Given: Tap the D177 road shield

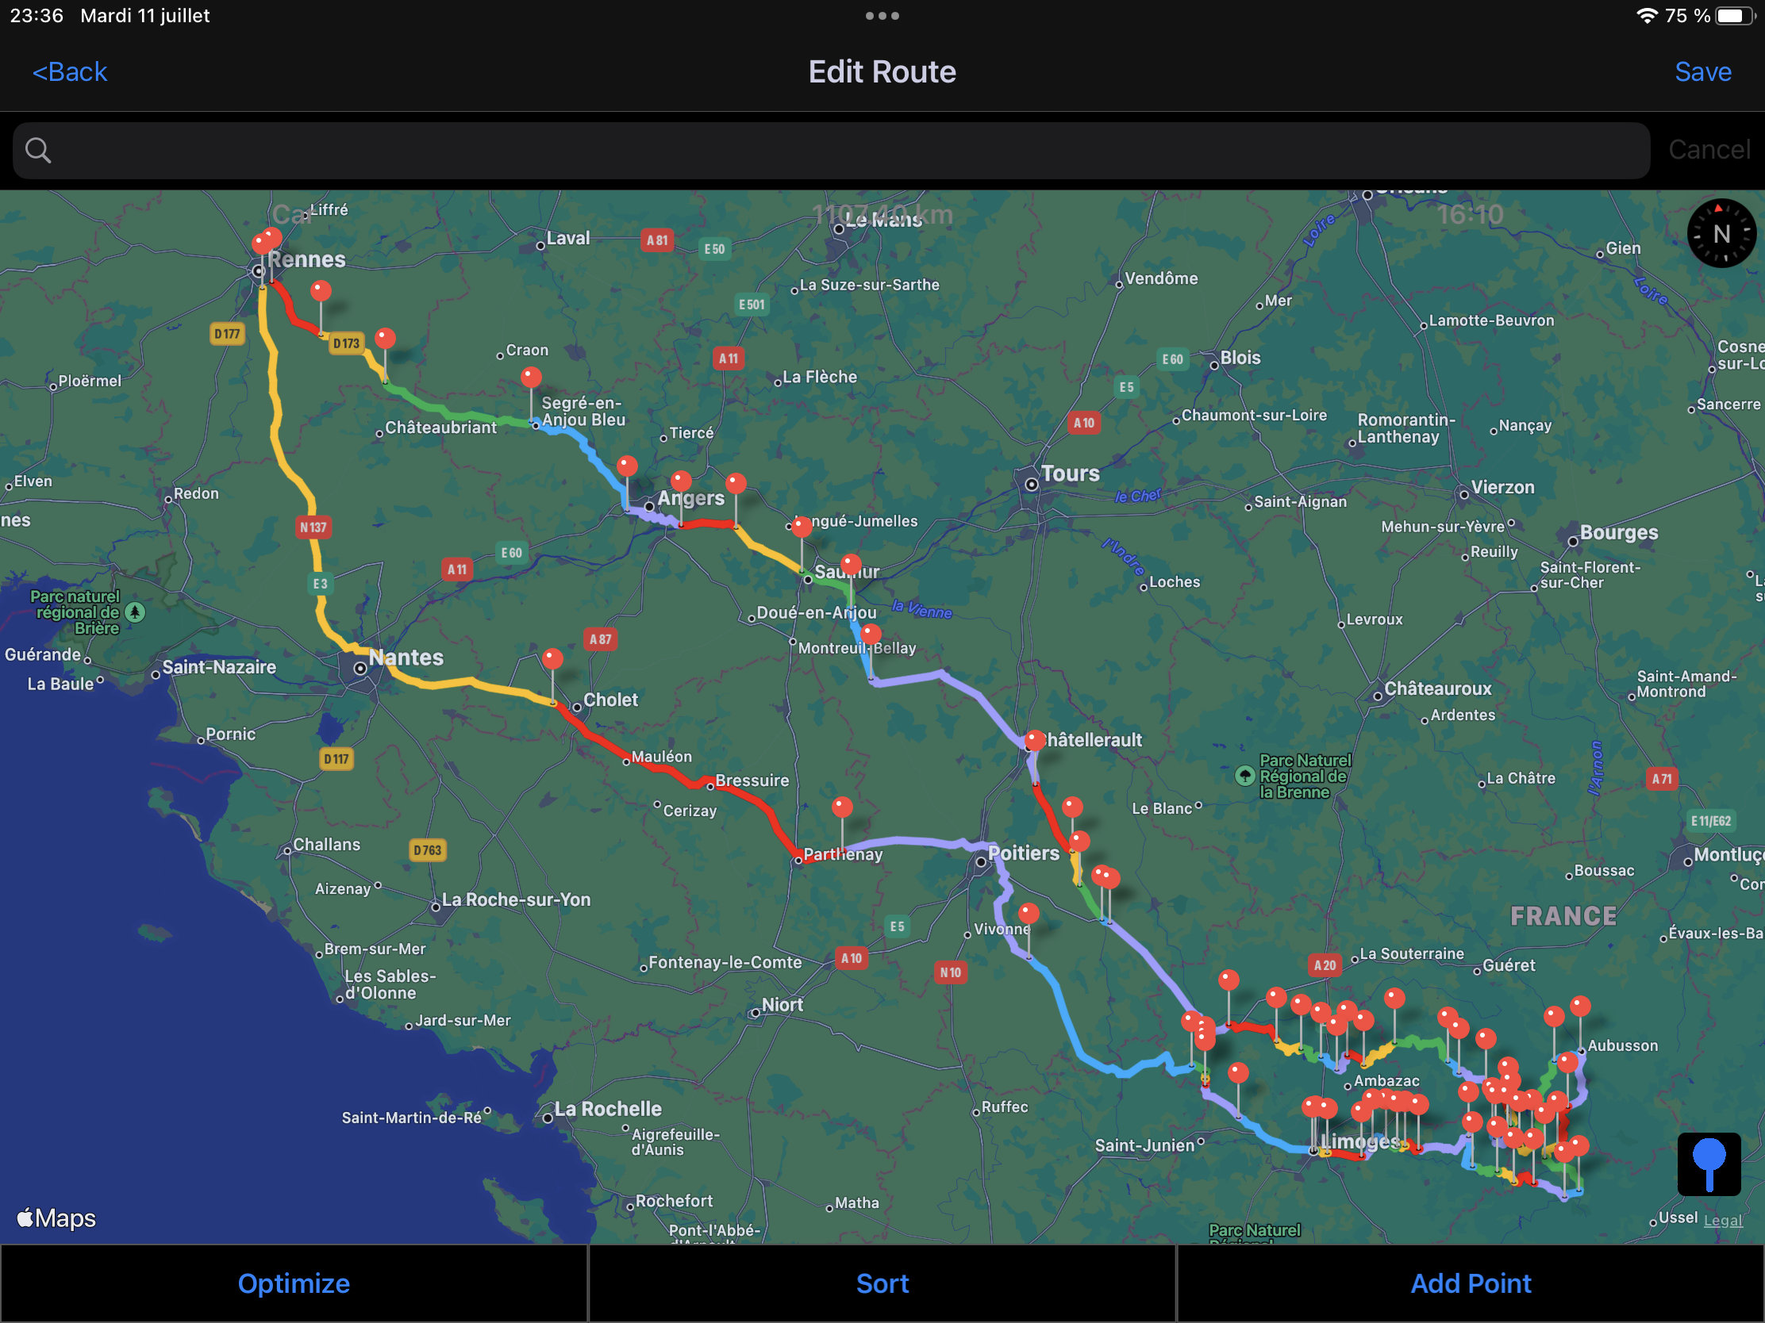Looking at the screenshot, I should click(228, 333).
